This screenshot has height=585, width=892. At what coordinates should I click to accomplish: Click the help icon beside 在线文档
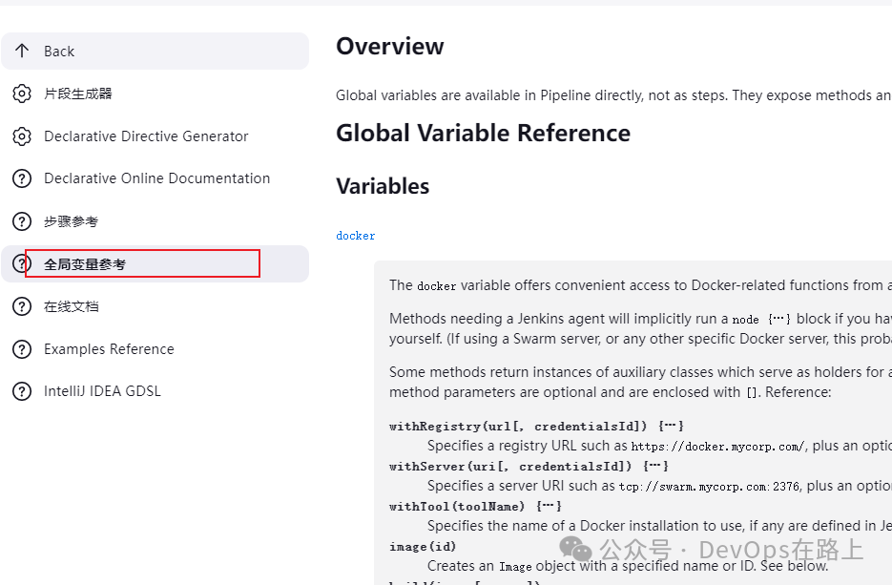point(22,306)
